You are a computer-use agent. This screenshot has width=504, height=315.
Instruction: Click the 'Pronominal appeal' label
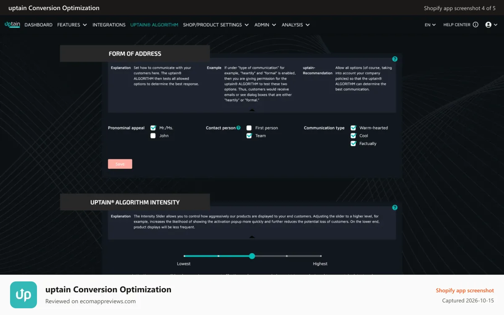pos(126,128)
